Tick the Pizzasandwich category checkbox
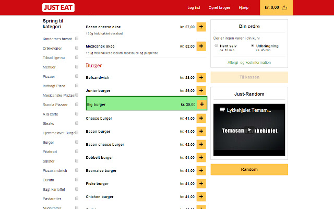 (x=77, y=170)
